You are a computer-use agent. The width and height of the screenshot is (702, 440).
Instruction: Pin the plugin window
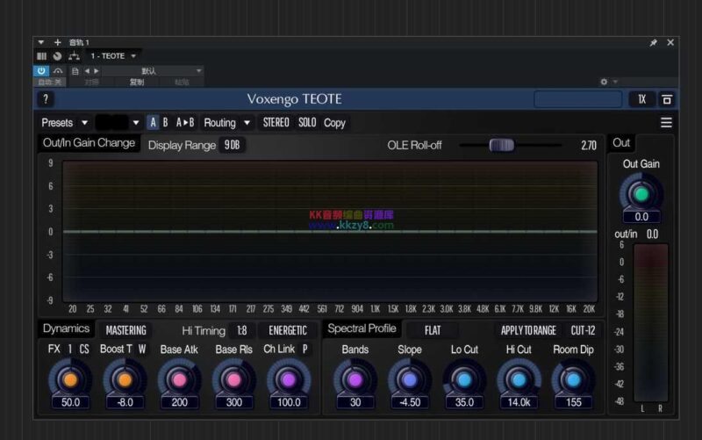pos(654,42)
